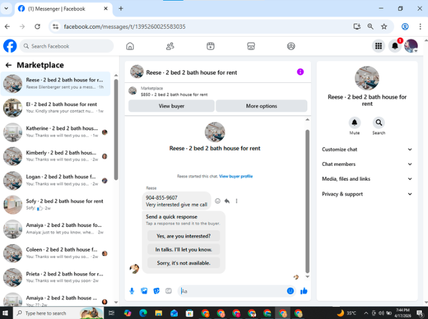
Task: Open the Messenger Facebook browser tab
Action: (x=63, y=9)
